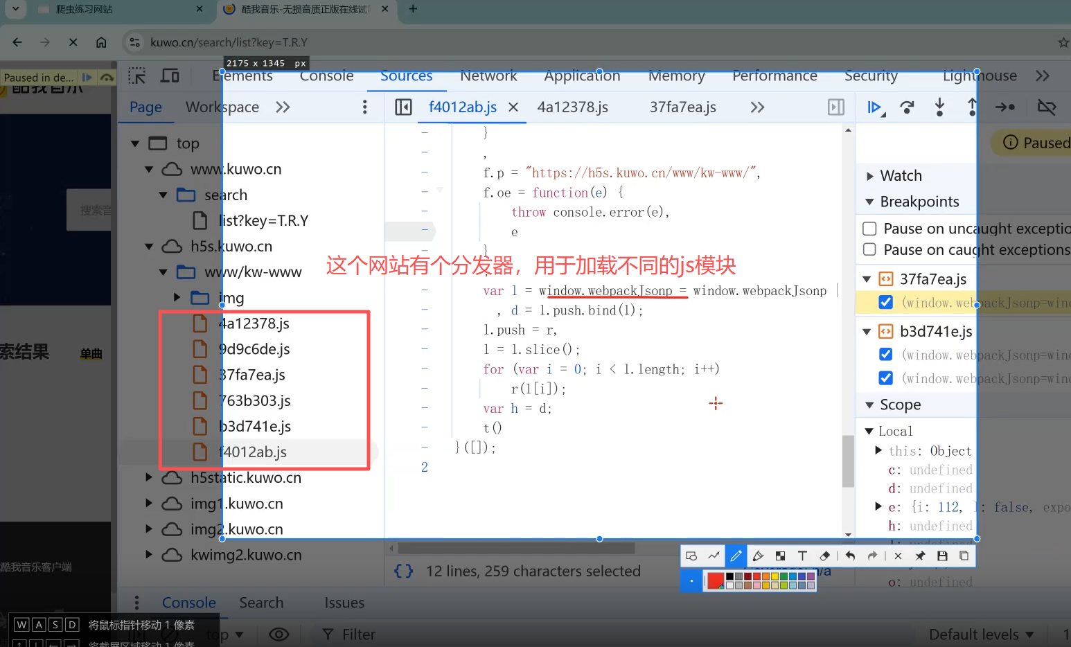Toggle the device toolbar icon
The height and width of the screenshot is (647, 1071).
pyautogui.click(x=170, y=76)
